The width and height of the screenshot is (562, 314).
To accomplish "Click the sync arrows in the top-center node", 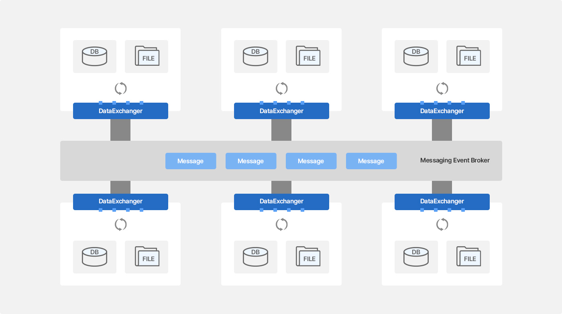I will (x=281, y=88).
